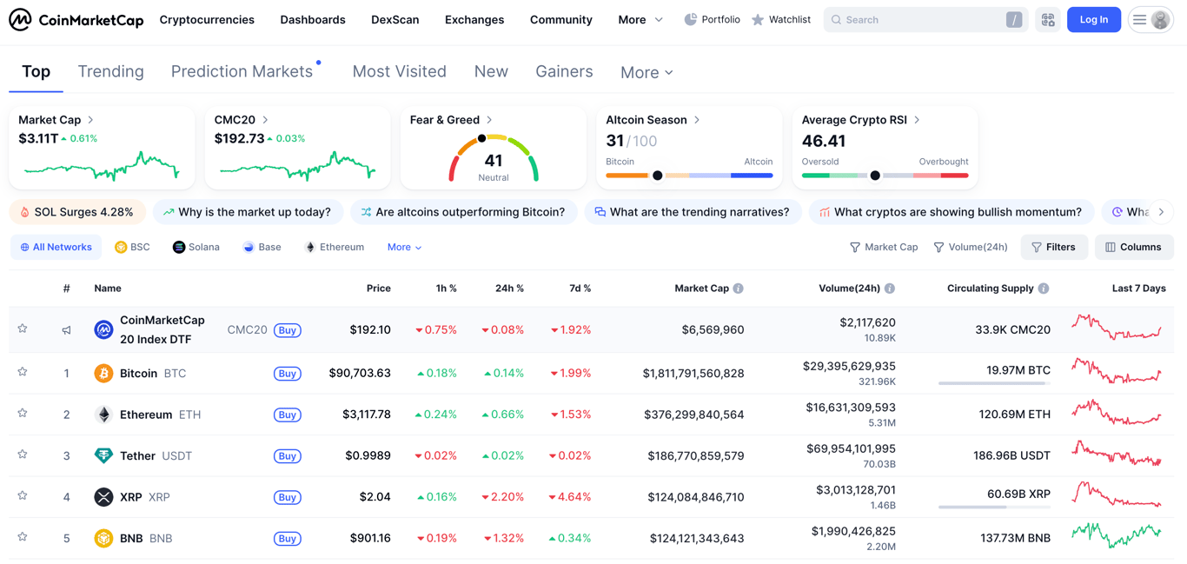
Task: Go to DexScan
Action: click(395, 19)
